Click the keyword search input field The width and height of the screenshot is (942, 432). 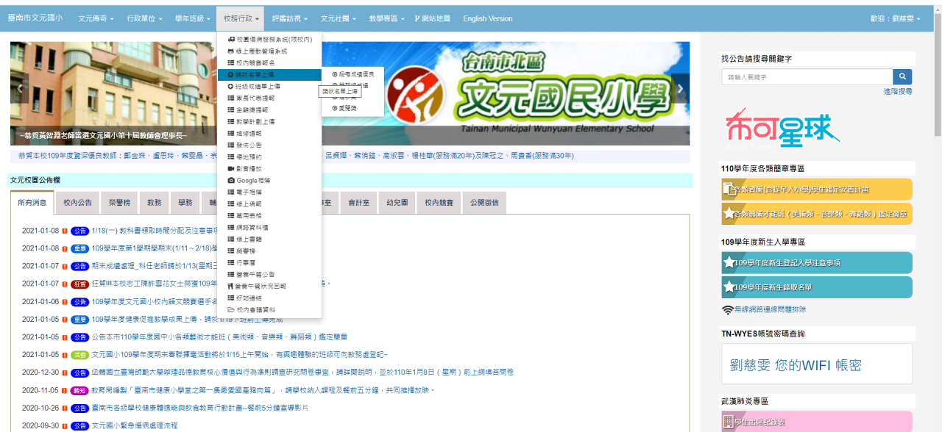(x=807, y=77)
